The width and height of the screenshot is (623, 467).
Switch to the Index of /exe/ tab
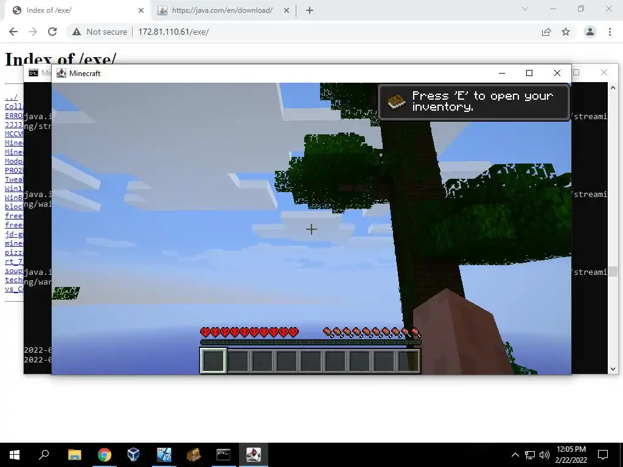pos(78,10)
